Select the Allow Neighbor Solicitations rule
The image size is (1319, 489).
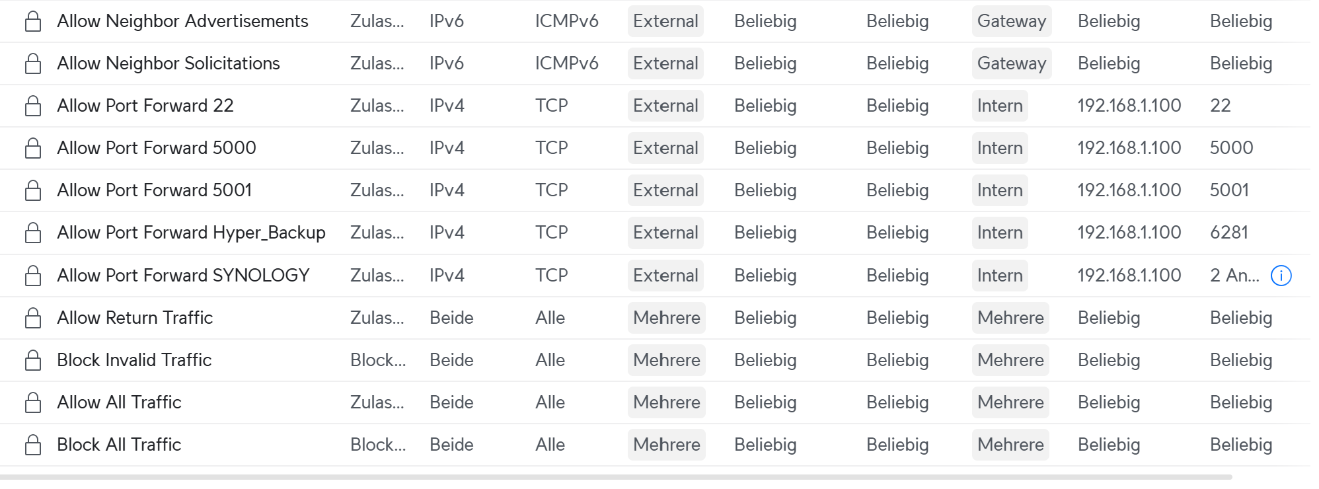pyautogui.click(x=654, y=63)
